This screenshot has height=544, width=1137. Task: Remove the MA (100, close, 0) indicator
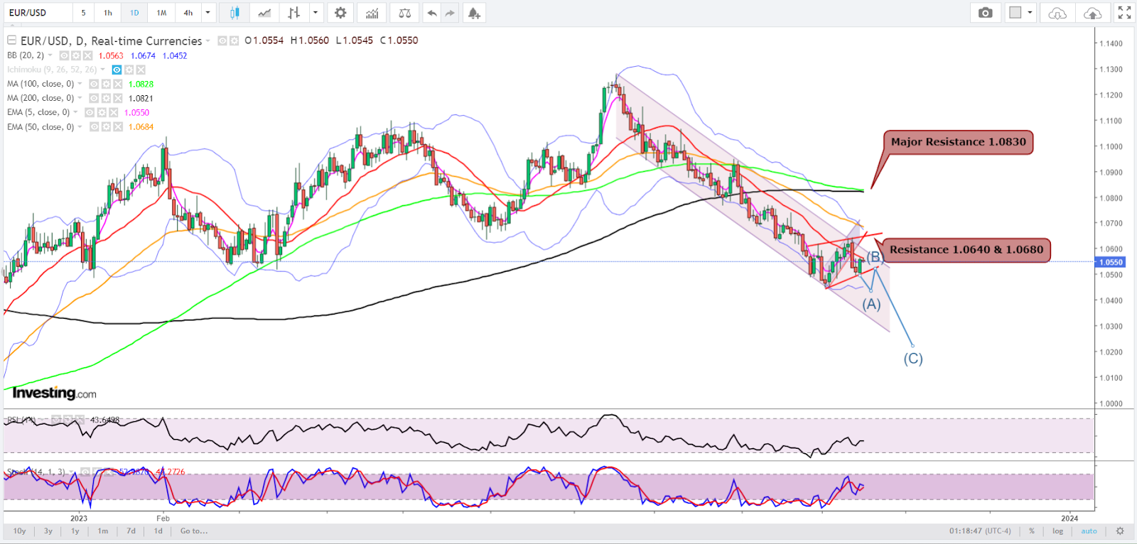(x=117, y=84)
